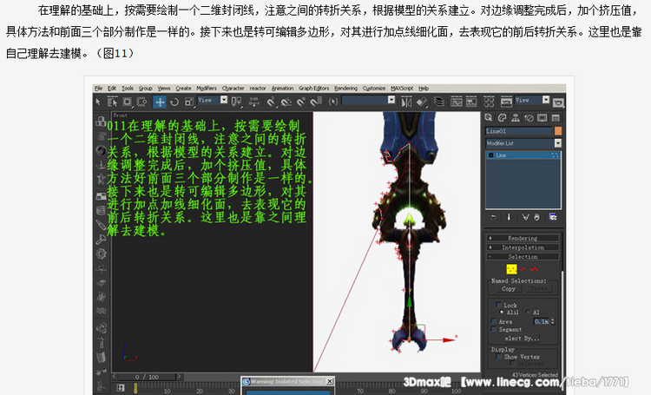Toggle the Window/Crossing selection icon
This screenshot has height=395, width=651.
pyautogui.click(x=142, y=102)
